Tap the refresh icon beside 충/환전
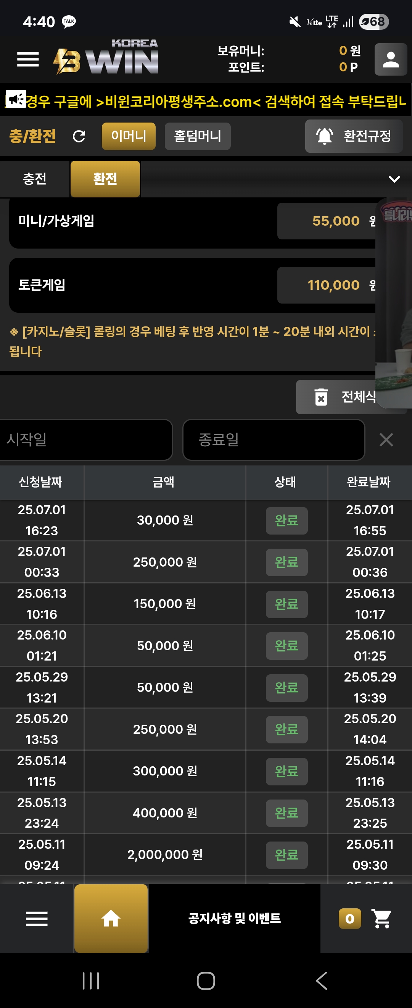The width and height of the screenshot is (412, 1008). point(79,136)
